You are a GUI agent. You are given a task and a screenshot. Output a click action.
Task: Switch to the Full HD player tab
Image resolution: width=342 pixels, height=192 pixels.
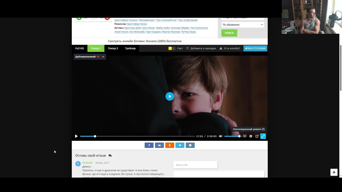(80, 48)
